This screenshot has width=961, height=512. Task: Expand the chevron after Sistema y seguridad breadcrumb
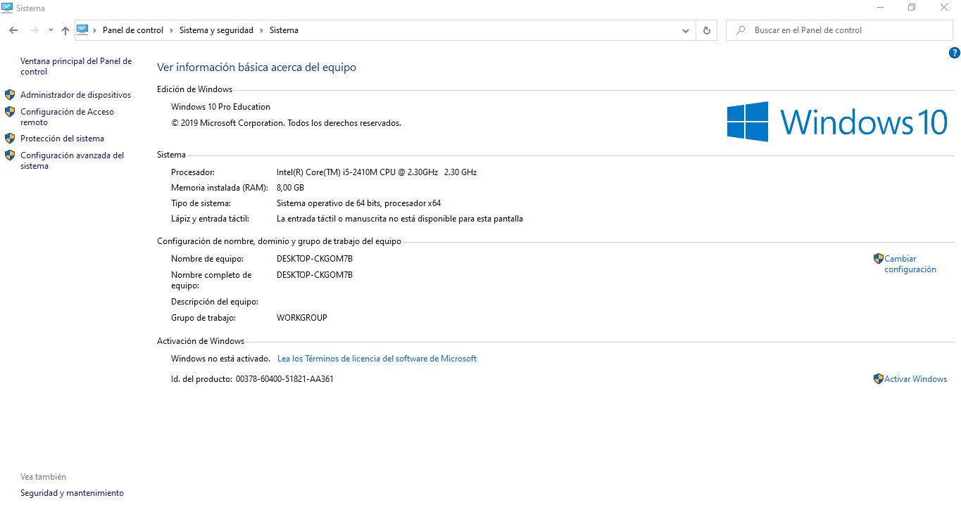261,30
